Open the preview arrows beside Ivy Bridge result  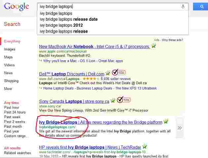(x=180, y=128)
